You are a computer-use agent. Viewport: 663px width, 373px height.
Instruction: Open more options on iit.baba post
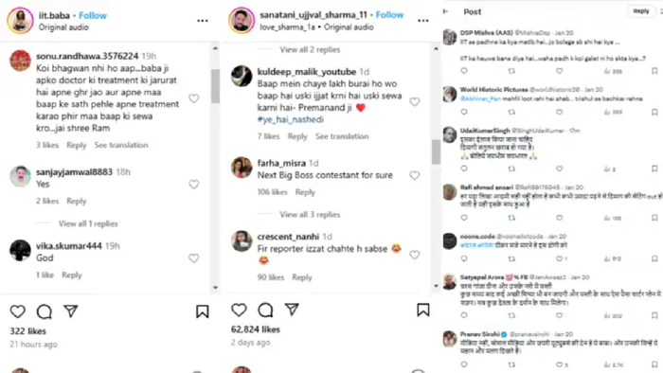pos(203,21)
